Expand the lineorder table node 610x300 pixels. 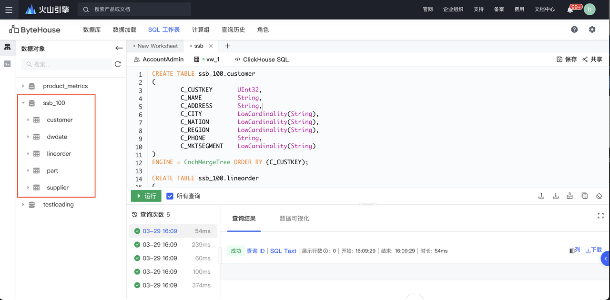[28, 154]
